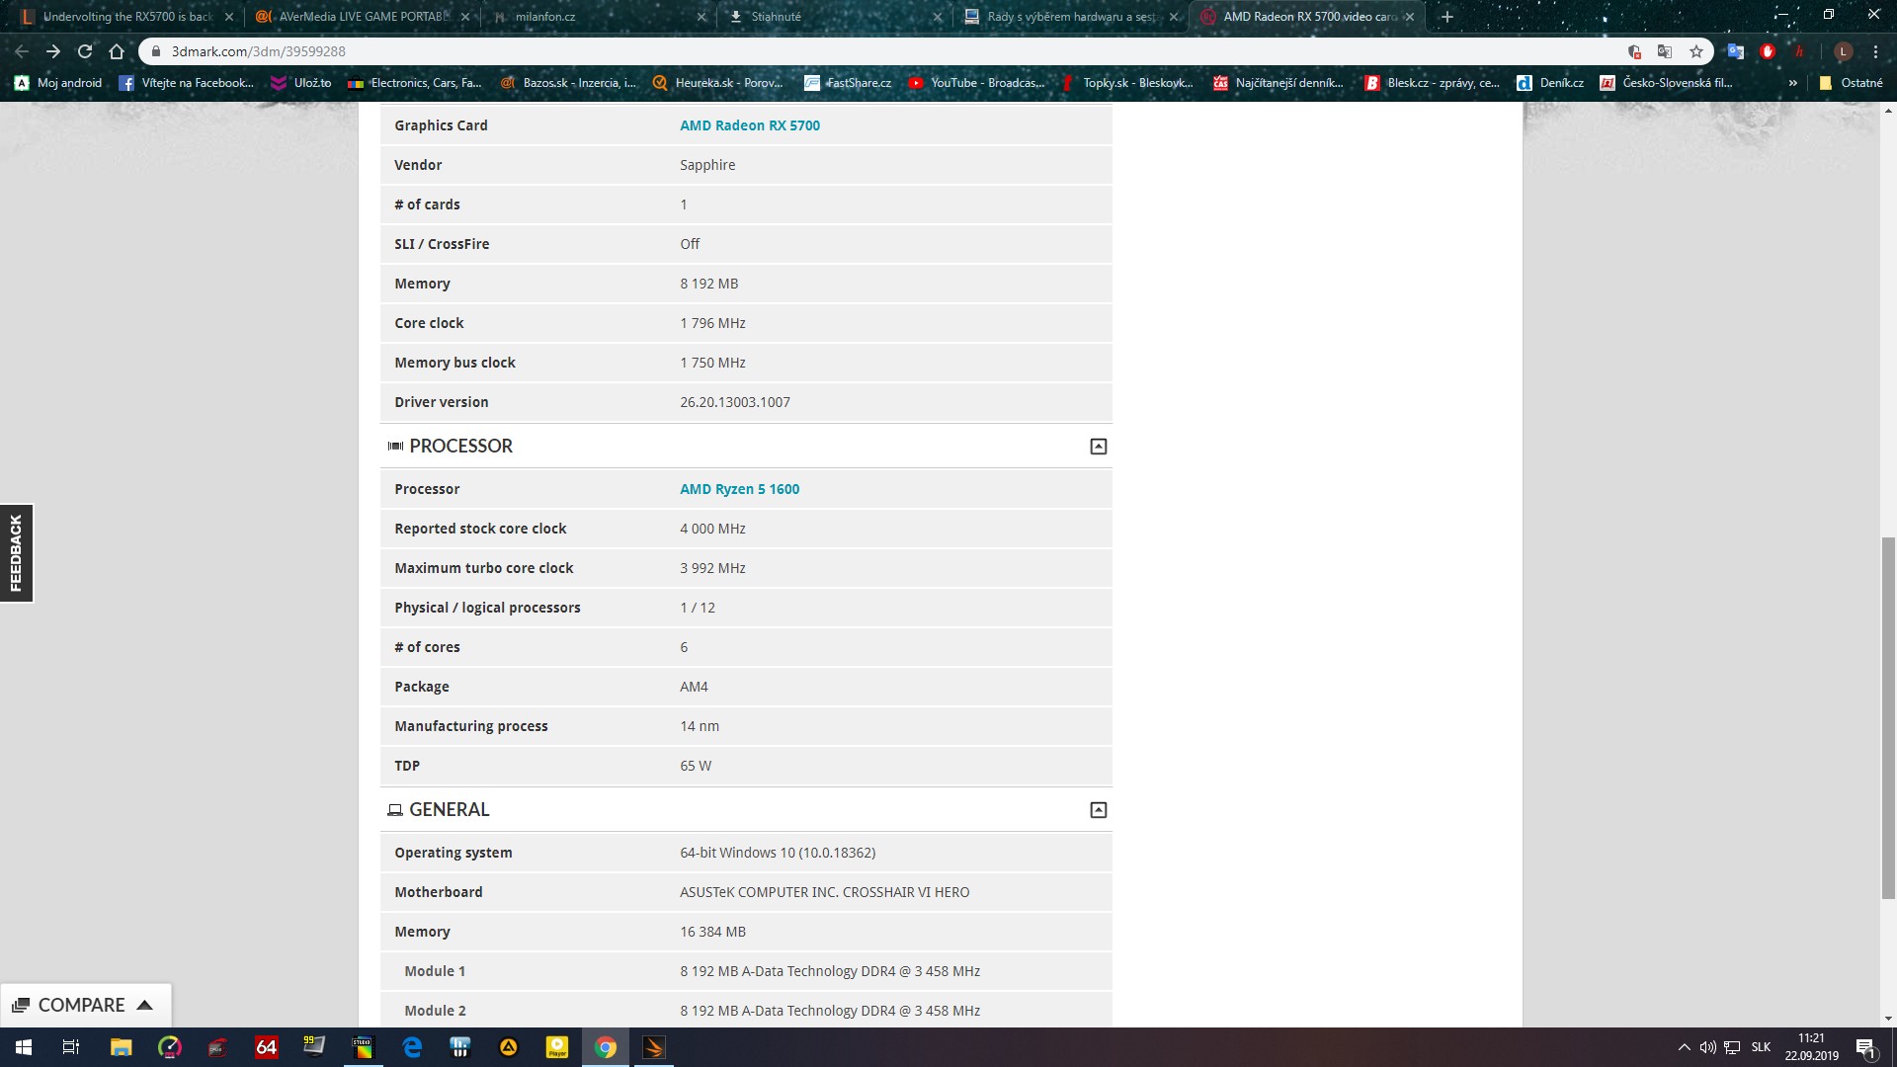Show more bookmarks chevron
1897x1067 pixels.
[1792, 83]
